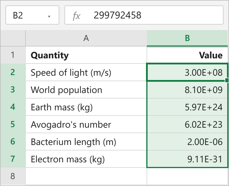Select row 6 header
The image size is (229, 186).
coord(13,142)
